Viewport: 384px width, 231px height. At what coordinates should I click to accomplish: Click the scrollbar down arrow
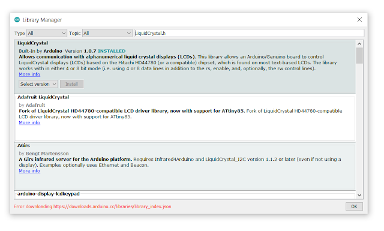click(359, 195)
